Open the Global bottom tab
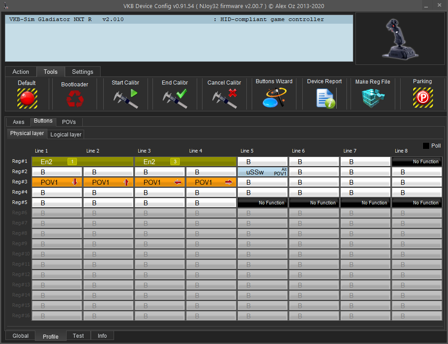This screenshot has width=448, height=344. coord(20,336)
